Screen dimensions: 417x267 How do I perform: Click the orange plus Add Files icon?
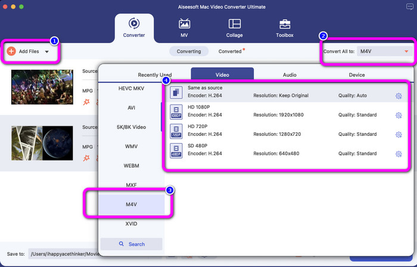11,51
